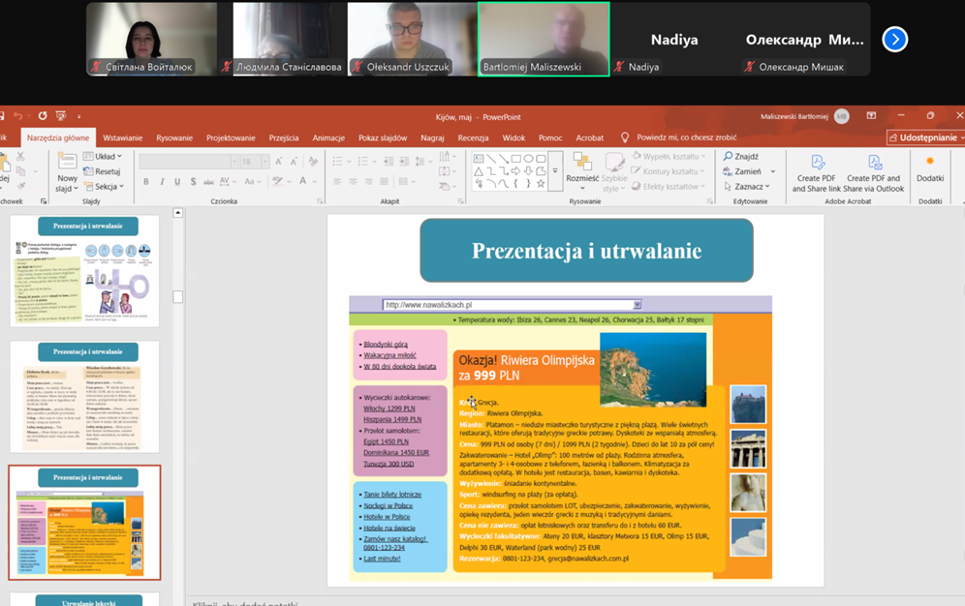Screen dimensions: 965x606
Task: Toggle bold formatting
Action: [146, 181]
